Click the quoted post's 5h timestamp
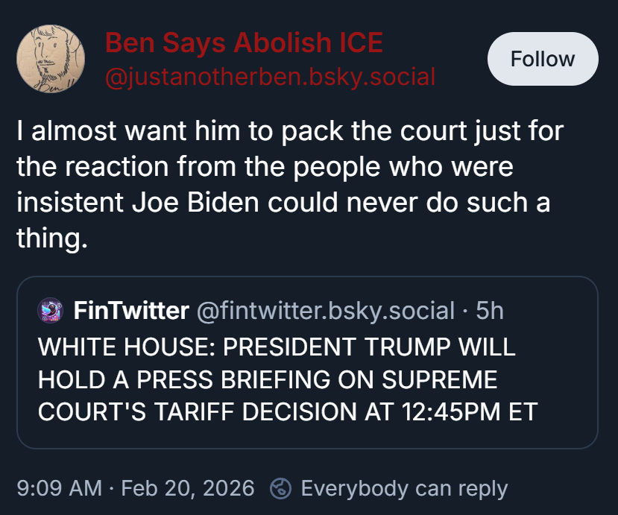Viewport: 618px width, 515px height. coord(490,310)
